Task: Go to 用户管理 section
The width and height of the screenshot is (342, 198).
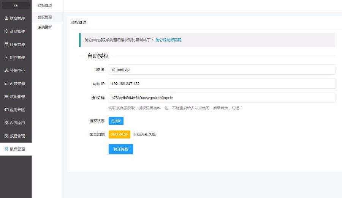Action: [17, 58]
